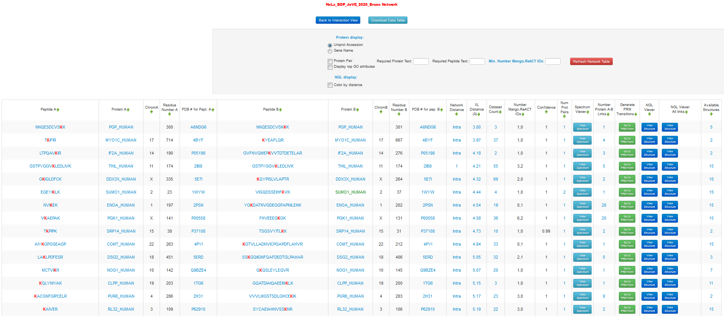The image size is (724, 316).
Task: Open 1WYW link in PDB pep. B column
Action: [x=428, y=192]
